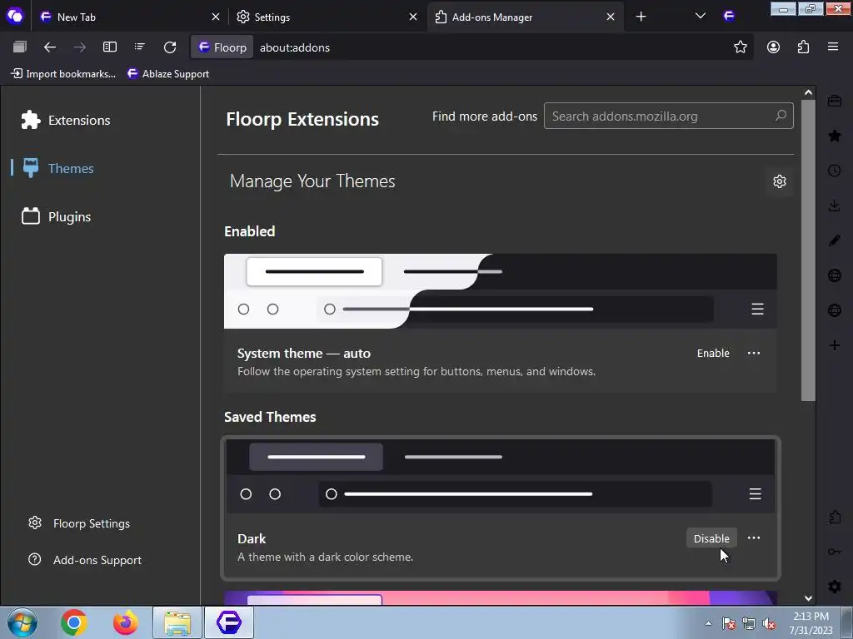Open the key passwords icon in the right sidebar
The height and width of the screenshot is (639, 853).
point(835,552)
